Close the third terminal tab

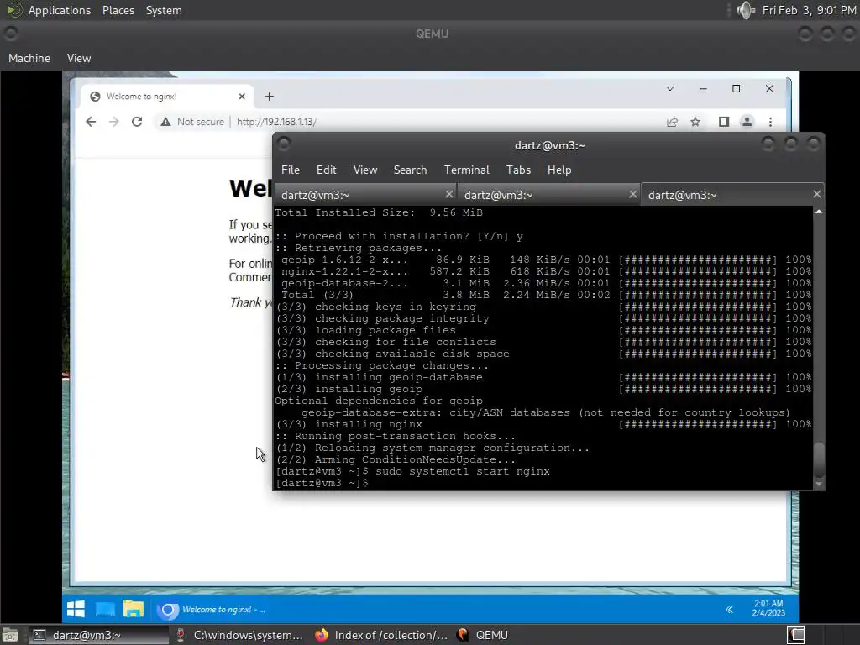817,194
